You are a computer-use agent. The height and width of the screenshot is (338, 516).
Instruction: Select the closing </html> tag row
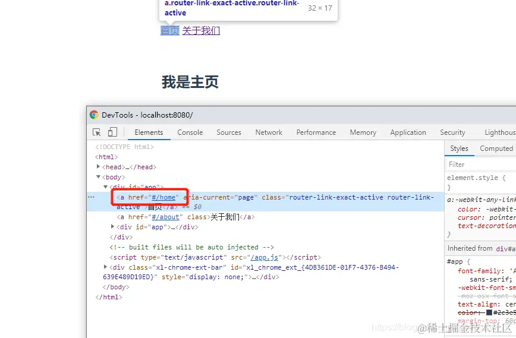tap(109, 297)
